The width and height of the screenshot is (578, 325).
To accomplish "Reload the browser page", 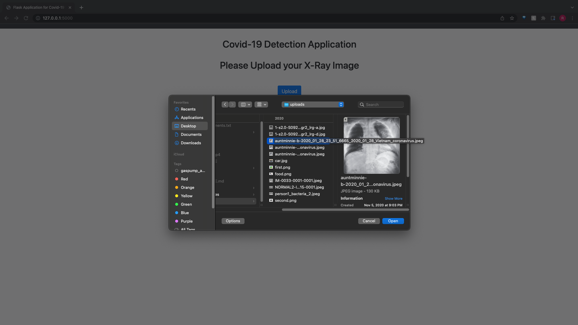I will point(26,18).
